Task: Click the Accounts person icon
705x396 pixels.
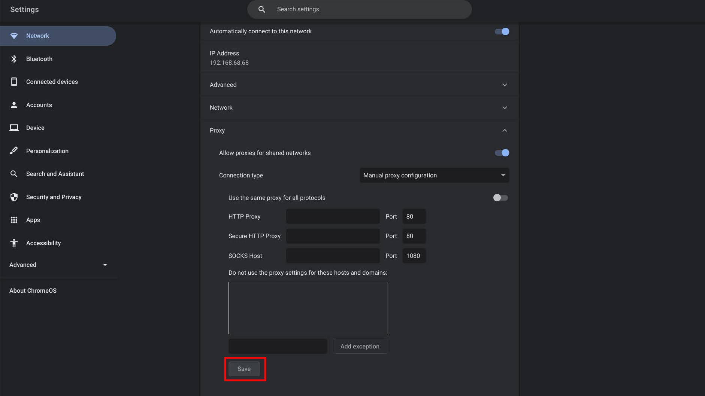Action: 14,105
